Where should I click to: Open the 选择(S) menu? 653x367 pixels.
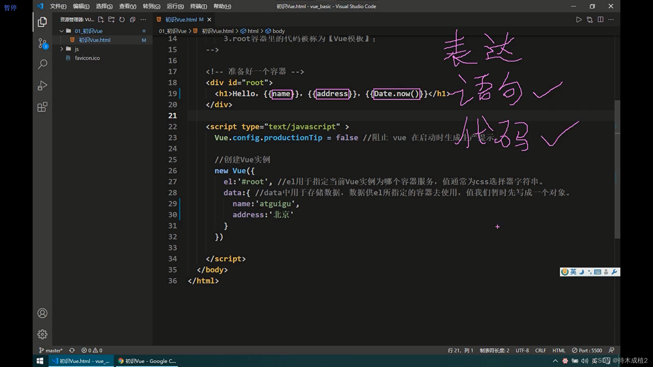(104, 6)
